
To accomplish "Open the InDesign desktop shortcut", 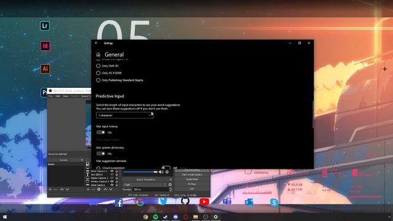I will [45, 46].
